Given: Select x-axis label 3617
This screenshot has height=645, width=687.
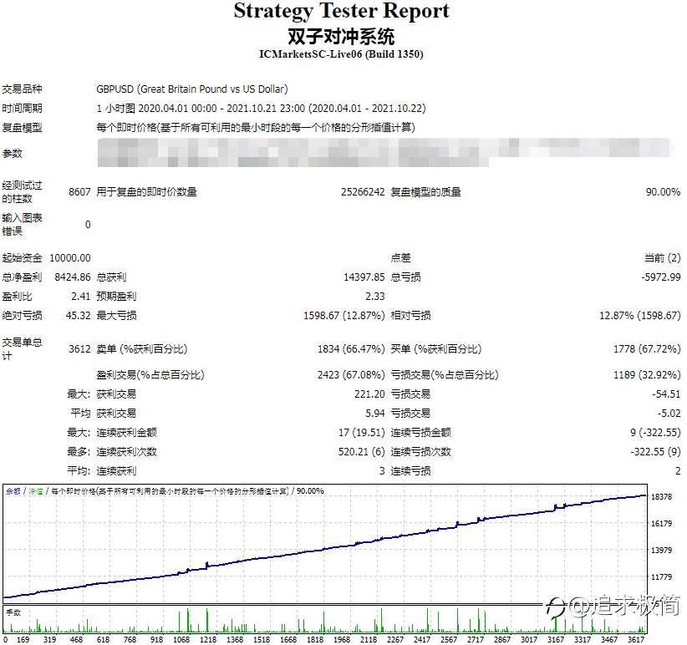Looking at the screenshot, I should tap(636, 639).
